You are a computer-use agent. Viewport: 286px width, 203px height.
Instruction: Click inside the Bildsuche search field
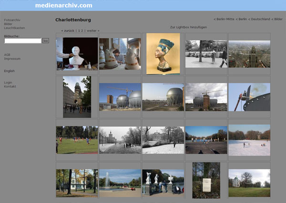(x=22, y=41)
